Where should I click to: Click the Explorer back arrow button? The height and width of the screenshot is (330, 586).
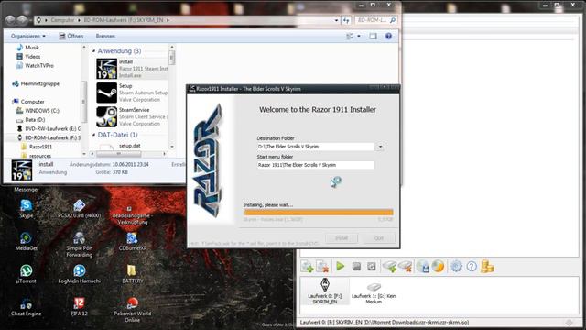[10, 20]
